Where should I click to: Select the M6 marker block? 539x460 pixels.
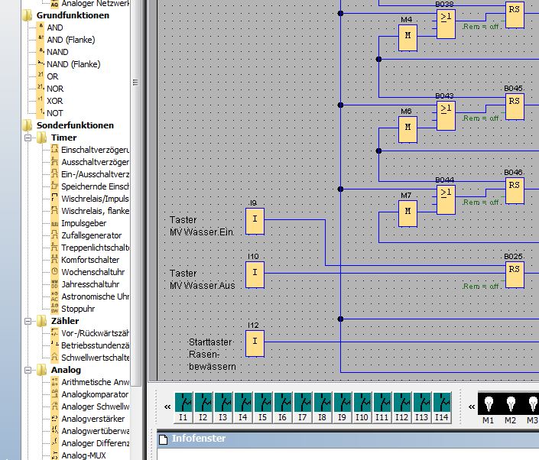click(x=407, y=130)
